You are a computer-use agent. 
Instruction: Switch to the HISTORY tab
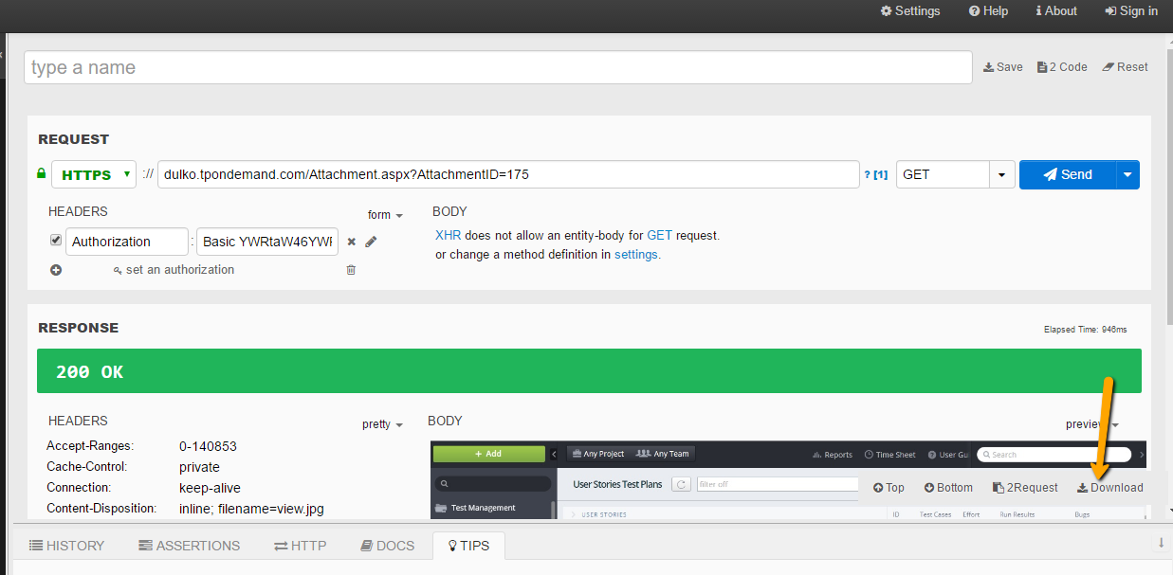coord(66,546)
